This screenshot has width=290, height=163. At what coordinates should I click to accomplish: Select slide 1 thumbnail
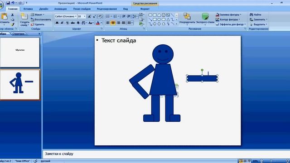[20, 53]
